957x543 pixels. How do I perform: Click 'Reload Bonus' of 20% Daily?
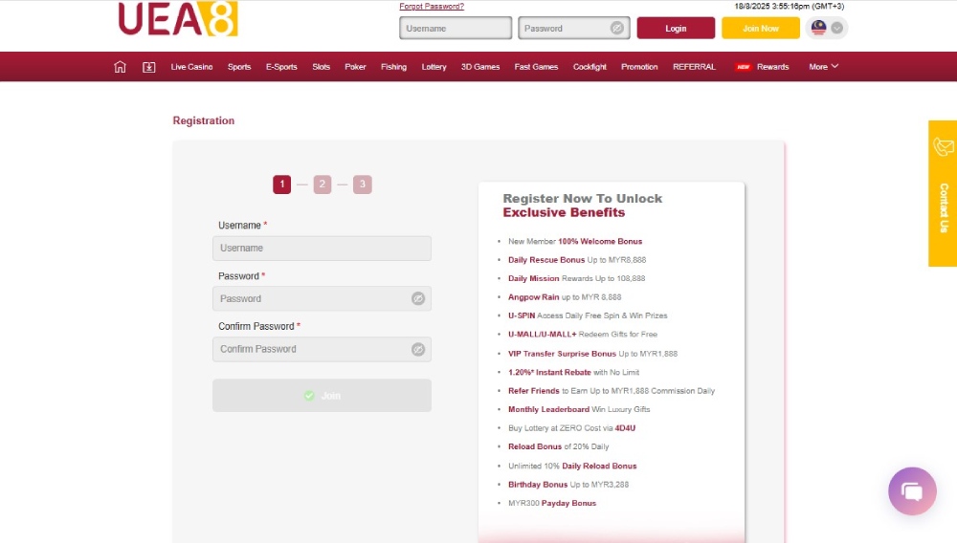535,446
